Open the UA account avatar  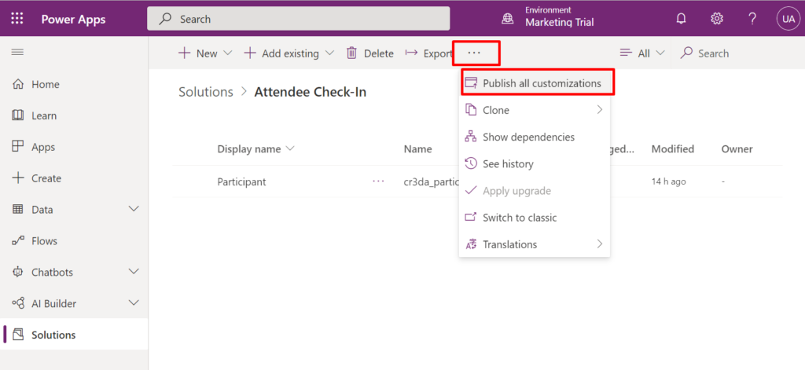788,19
